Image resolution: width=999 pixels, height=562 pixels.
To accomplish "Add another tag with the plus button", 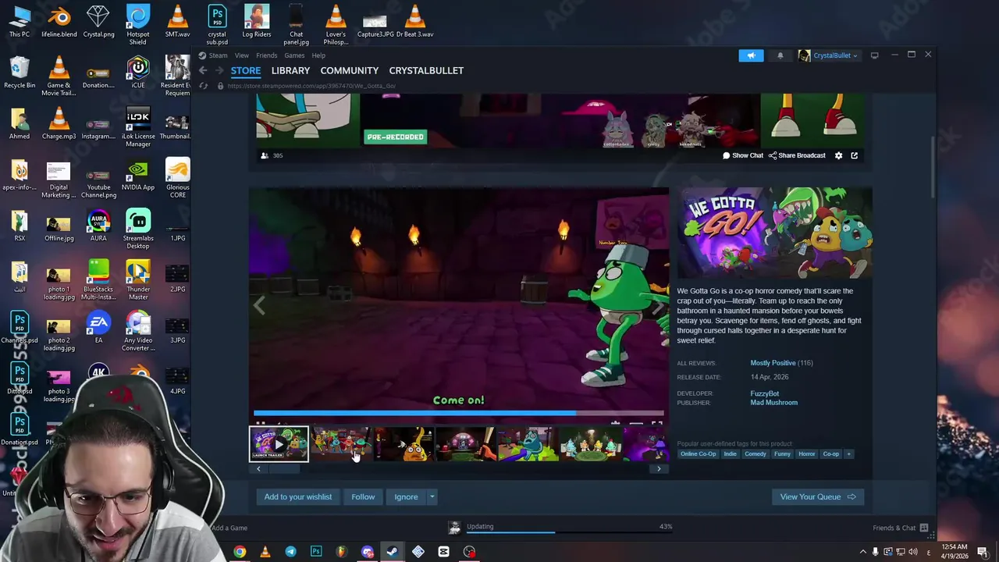I will click(x=848, y=454).
